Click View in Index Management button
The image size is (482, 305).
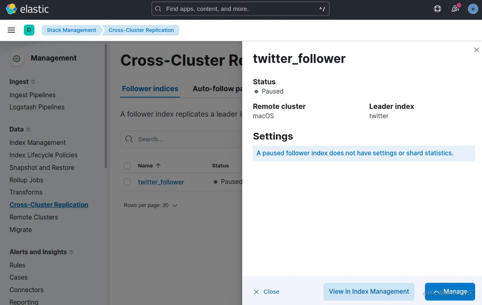point(369,292)
